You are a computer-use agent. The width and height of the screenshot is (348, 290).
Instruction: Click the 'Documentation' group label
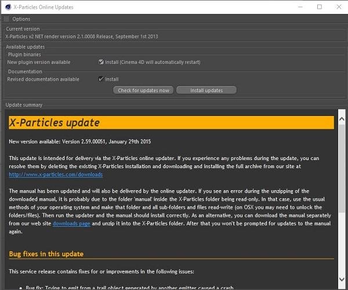[x=25, y=71]
